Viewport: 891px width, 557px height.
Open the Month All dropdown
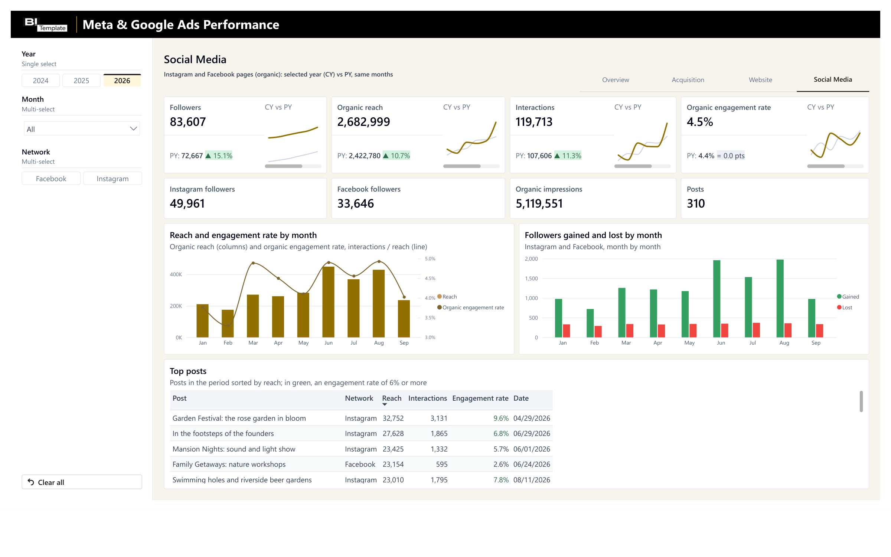tap(82, 129)
